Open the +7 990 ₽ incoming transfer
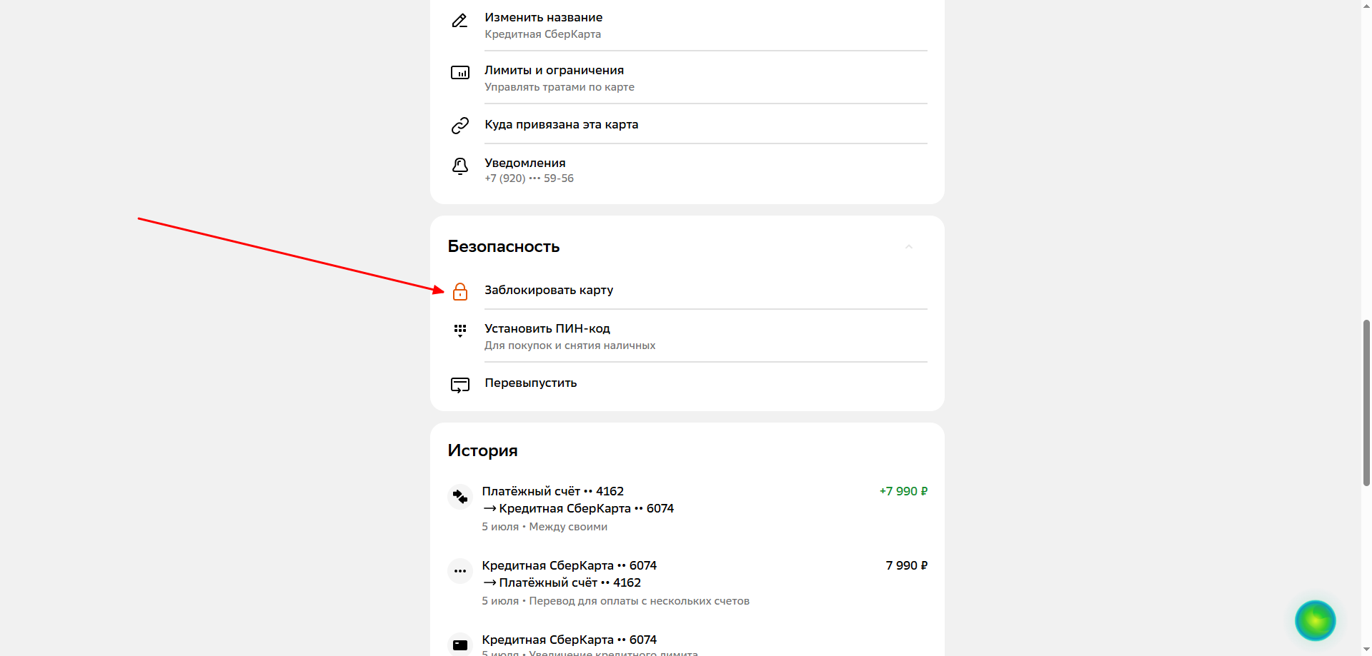The height and width of the screenshot is (656, 1372). [x=903, y=492]
